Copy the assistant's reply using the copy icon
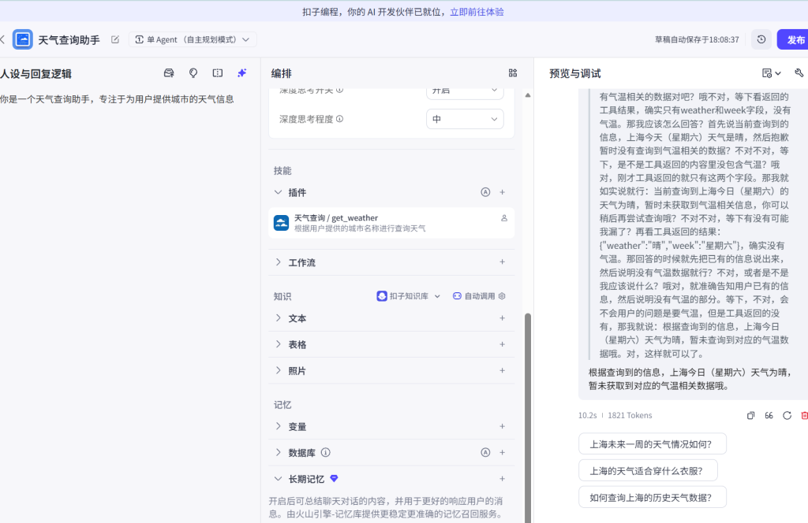 click(x=750, y=415)
